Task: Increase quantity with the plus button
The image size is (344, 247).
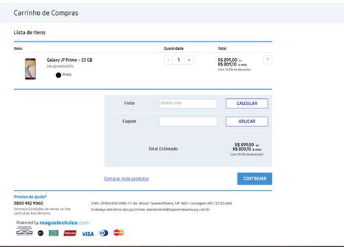Action: [x=189, y=60]
